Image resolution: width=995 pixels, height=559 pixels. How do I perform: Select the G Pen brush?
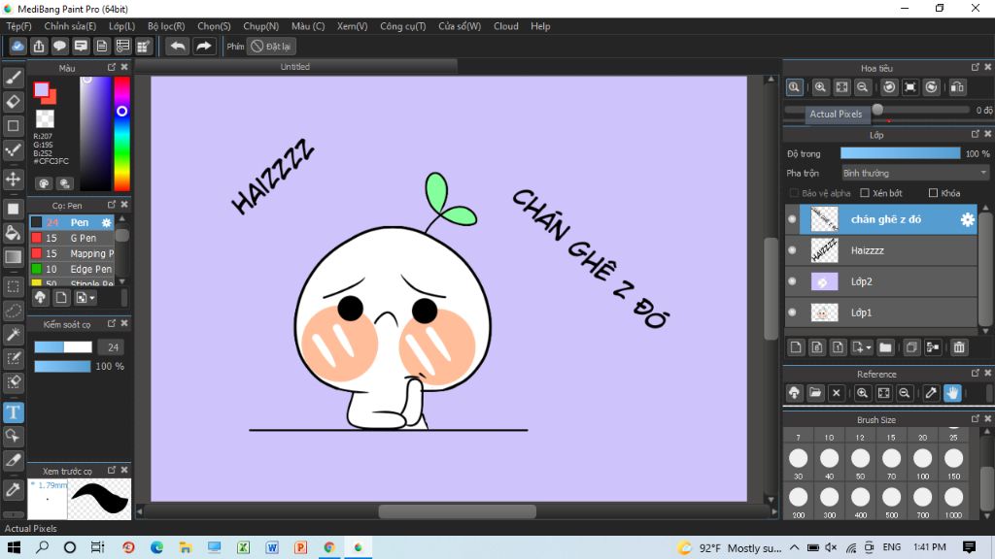tap(72, 239)
